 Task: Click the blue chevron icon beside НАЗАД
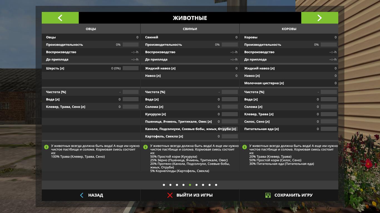pos(82,195)
